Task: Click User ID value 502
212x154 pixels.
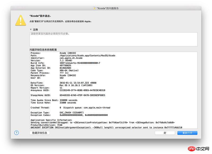Action: point(61,78)
